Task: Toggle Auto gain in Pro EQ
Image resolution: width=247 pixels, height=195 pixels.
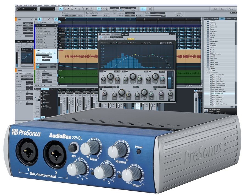Action: click(169, 100)
